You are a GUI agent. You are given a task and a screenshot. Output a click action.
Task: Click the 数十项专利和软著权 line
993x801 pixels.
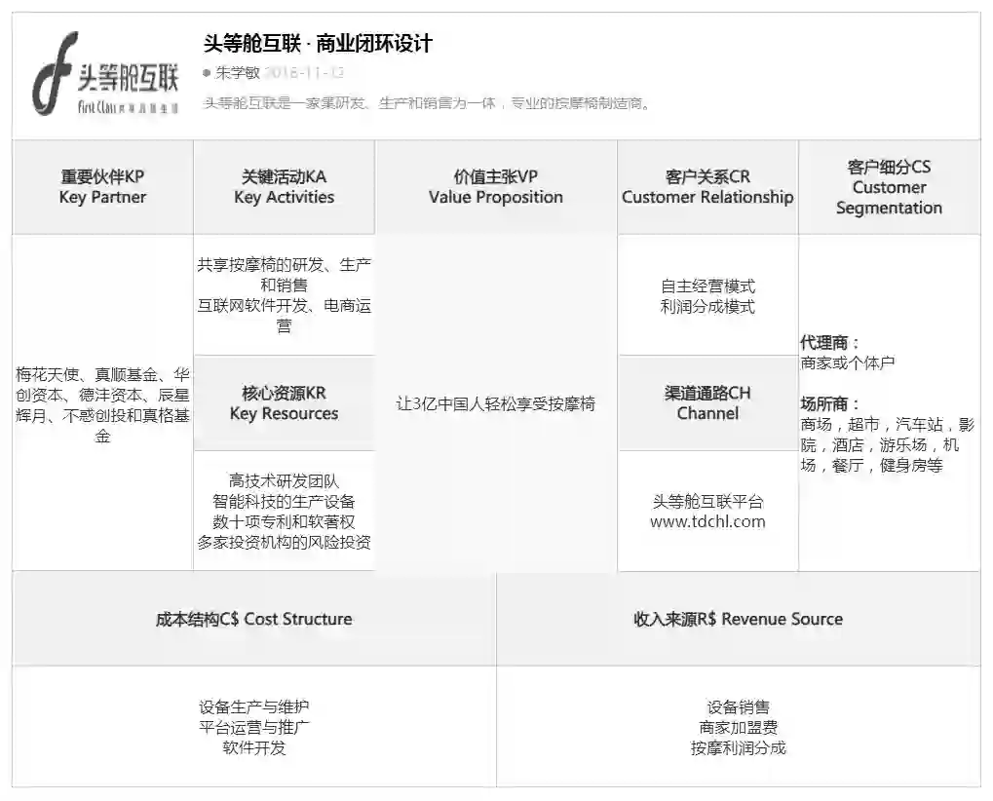pyautogui.click(x=285, y=521)
